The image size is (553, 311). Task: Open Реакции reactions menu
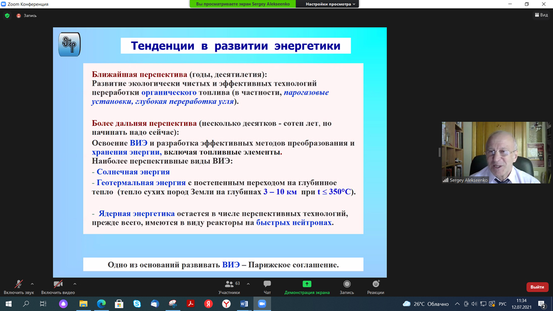coord(375,286)
